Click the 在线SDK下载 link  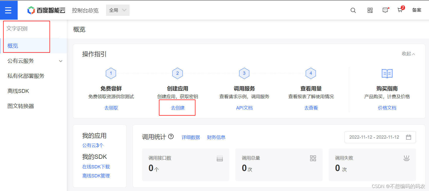pos(96,167)
